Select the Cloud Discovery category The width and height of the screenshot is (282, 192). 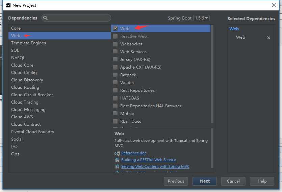pyautogui.click(x=59, y=80)
